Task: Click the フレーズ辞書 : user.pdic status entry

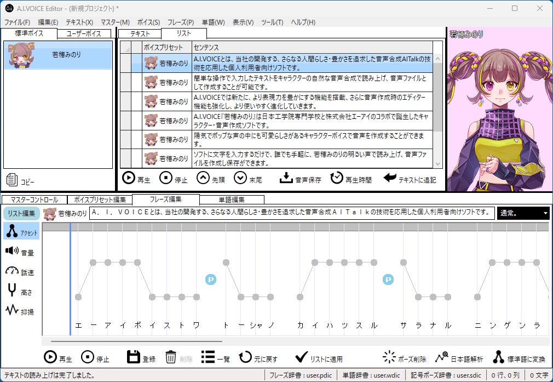Action: pyautogui.click(x=301, y=375)
